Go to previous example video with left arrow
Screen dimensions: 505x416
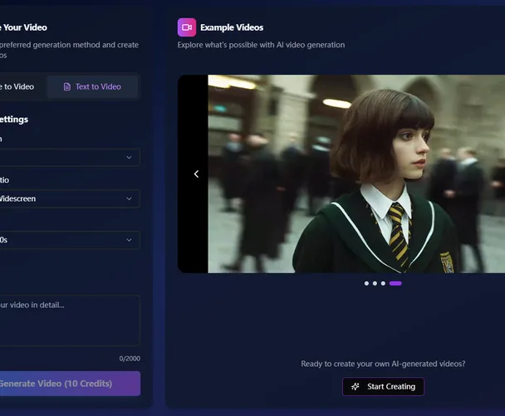point(196,174)
